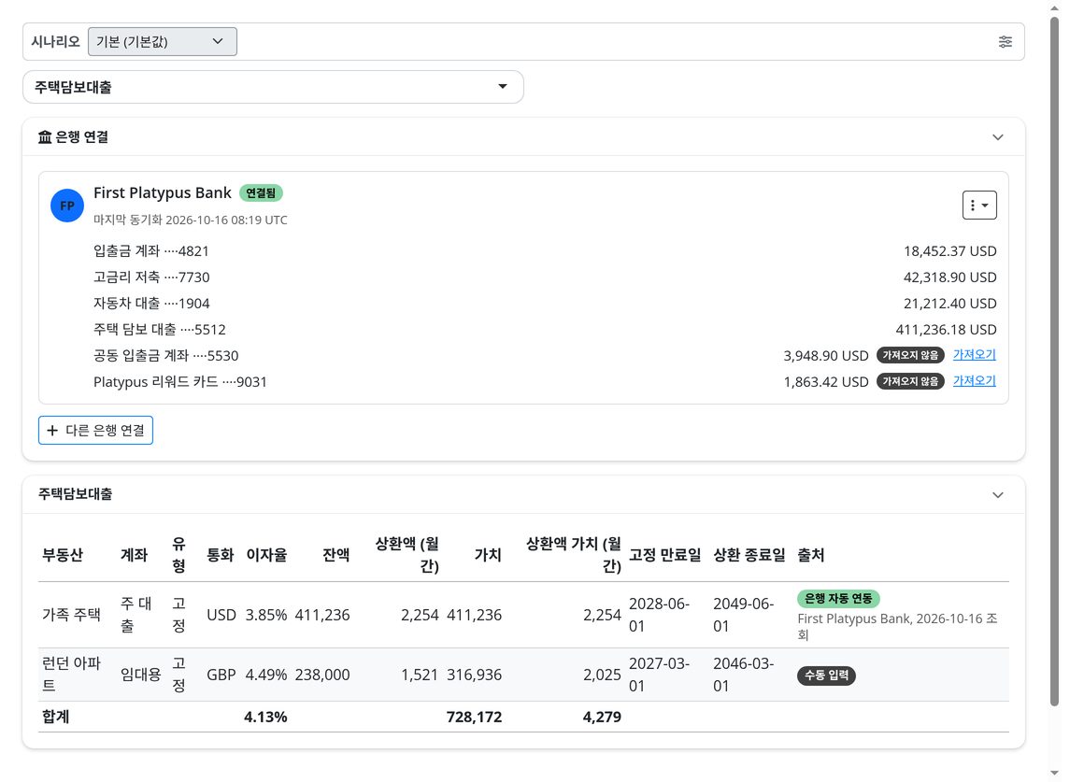Viewport: 1084px width, 782px height.
Task: Click the total 4,279 repayment value
Action: [602, 717]
